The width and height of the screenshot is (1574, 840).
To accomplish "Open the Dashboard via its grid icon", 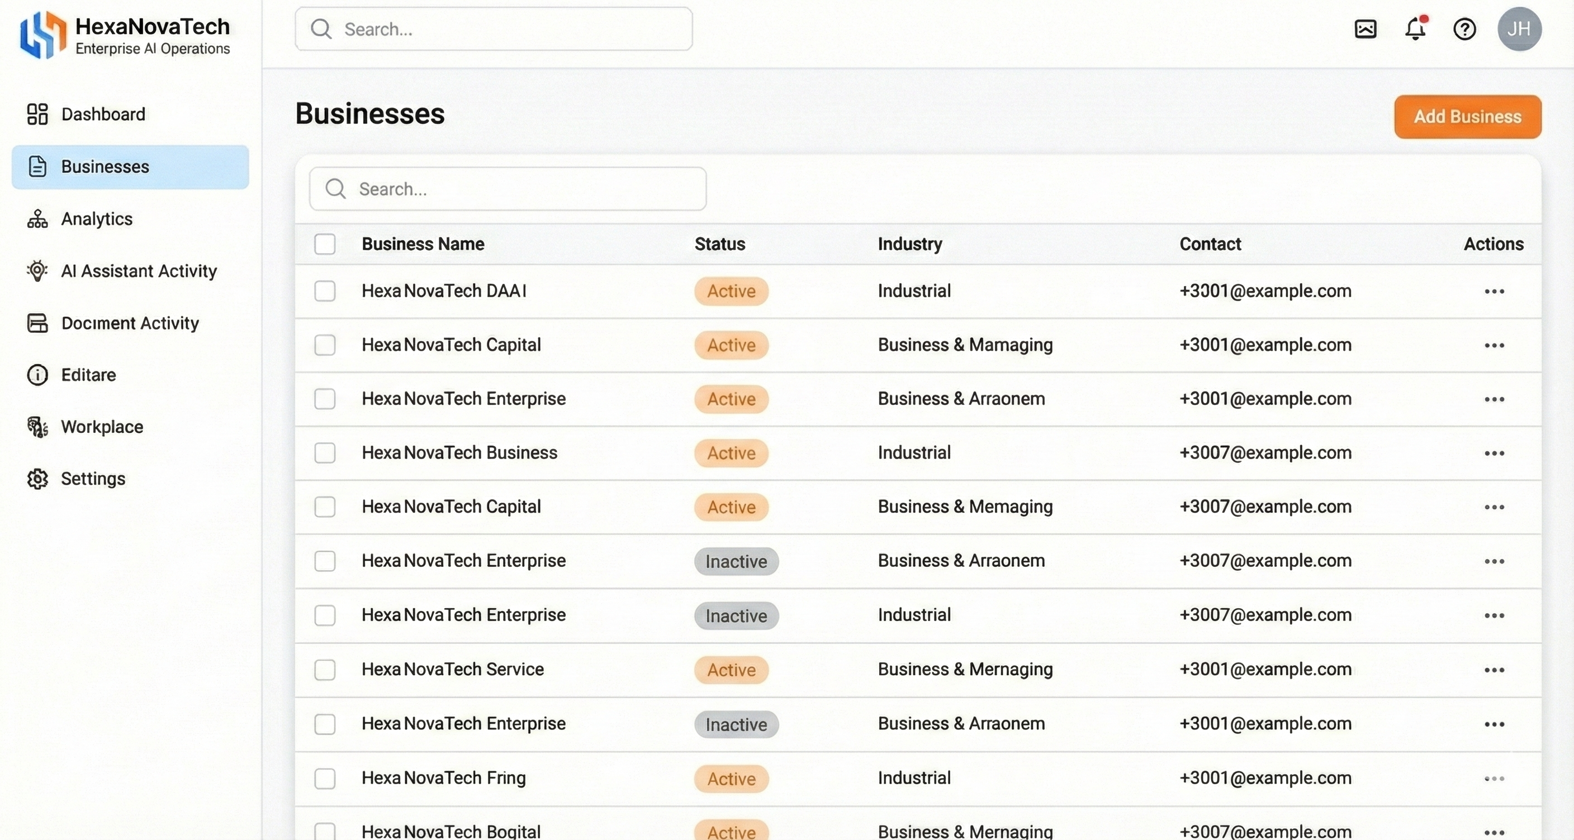I will tap(37, 113).
